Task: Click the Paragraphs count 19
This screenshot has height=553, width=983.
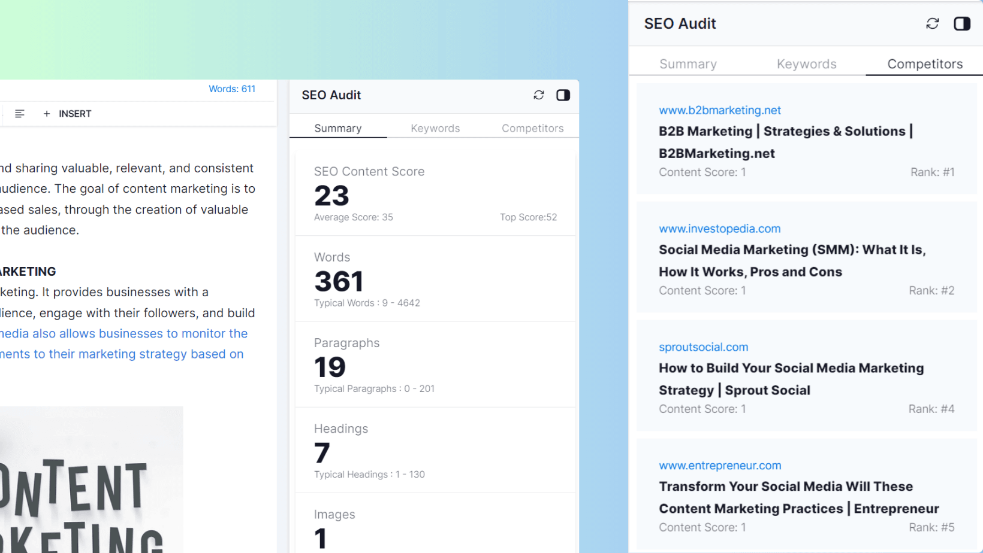Action: tap(330, 367)
